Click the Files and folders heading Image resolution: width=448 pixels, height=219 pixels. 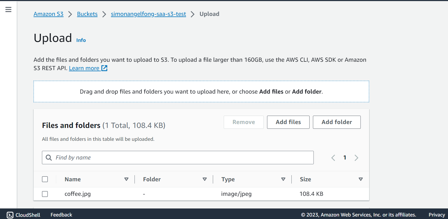pos(71,125)
